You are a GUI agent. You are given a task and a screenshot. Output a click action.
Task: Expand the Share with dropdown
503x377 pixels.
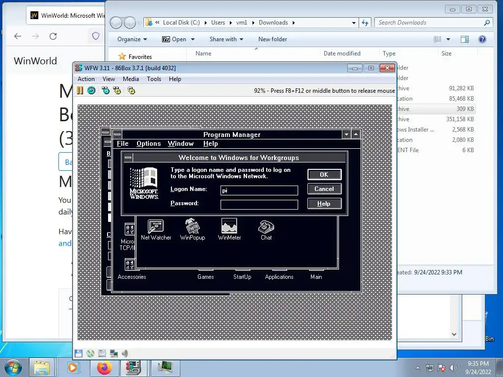pyautogui.click(x=226, y=39)
